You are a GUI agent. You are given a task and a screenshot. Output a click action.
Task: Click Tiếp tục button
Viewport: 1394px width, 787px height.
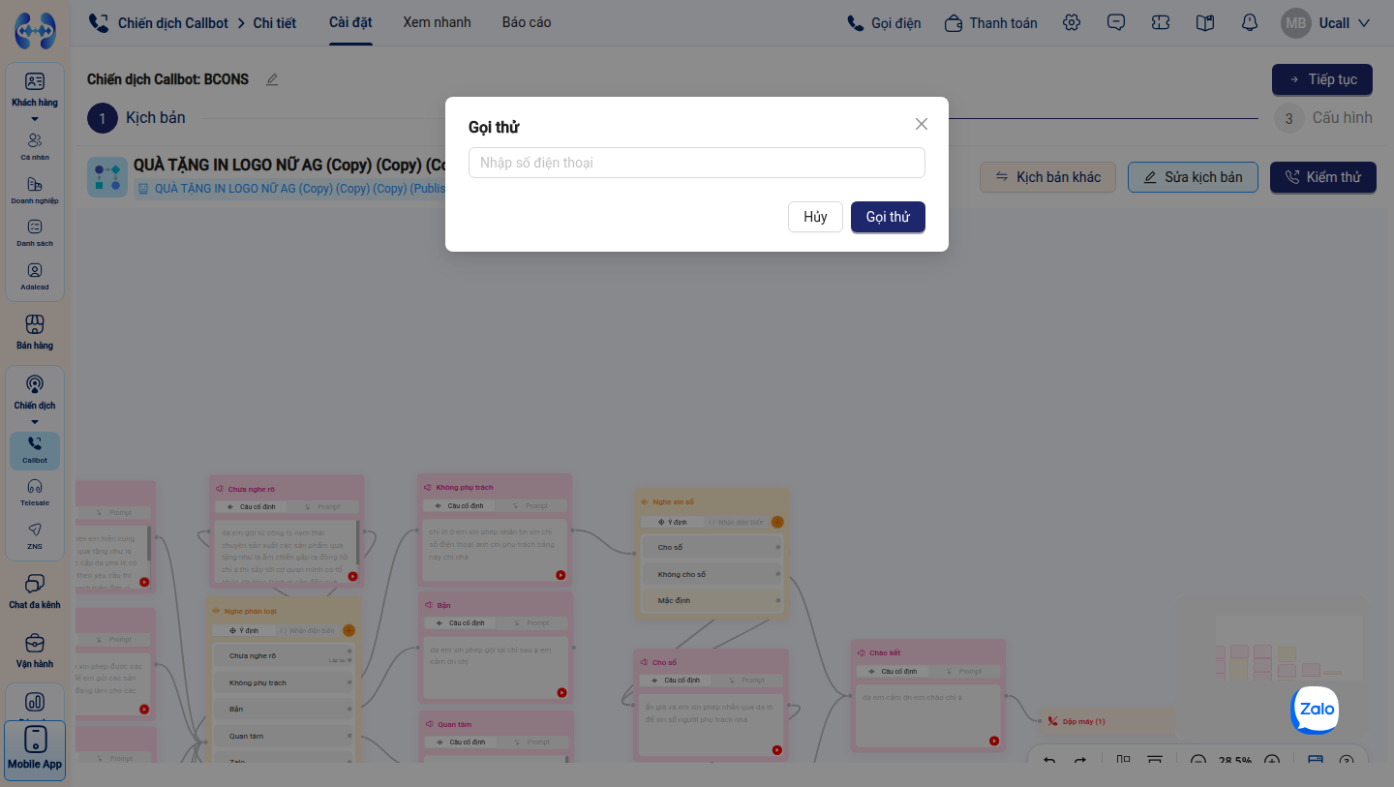[x=1321, y=79]
